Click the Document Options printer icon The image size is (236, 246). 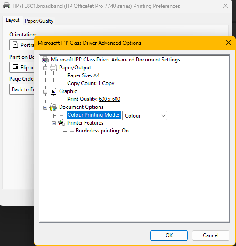pos(53,107)
